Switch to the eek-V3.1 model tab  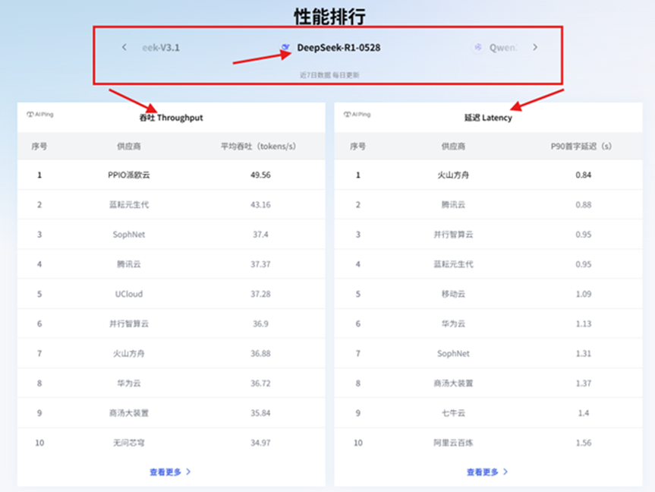click(161, 48)
